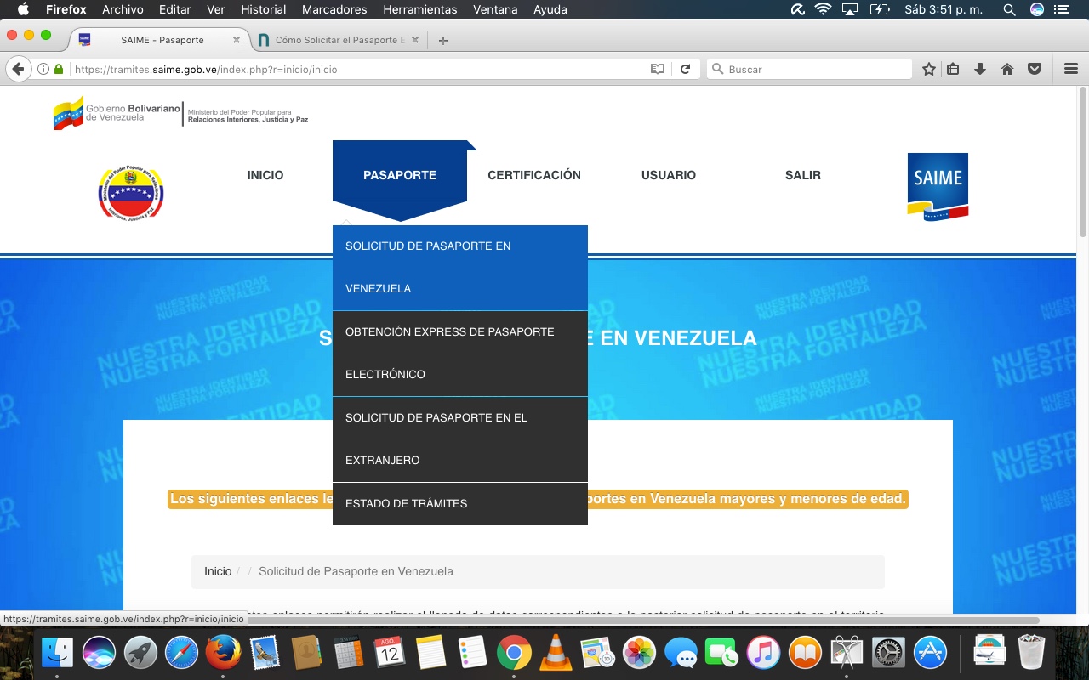Open the Apple menu

click(23, 9)
